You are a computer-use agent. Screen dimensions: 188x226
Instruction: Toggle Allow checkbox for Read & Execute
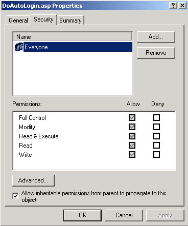(132, 136)
